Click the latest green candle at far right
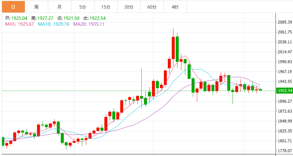The width and height of the screenshot is (293, 156). (x=261, y=90)
